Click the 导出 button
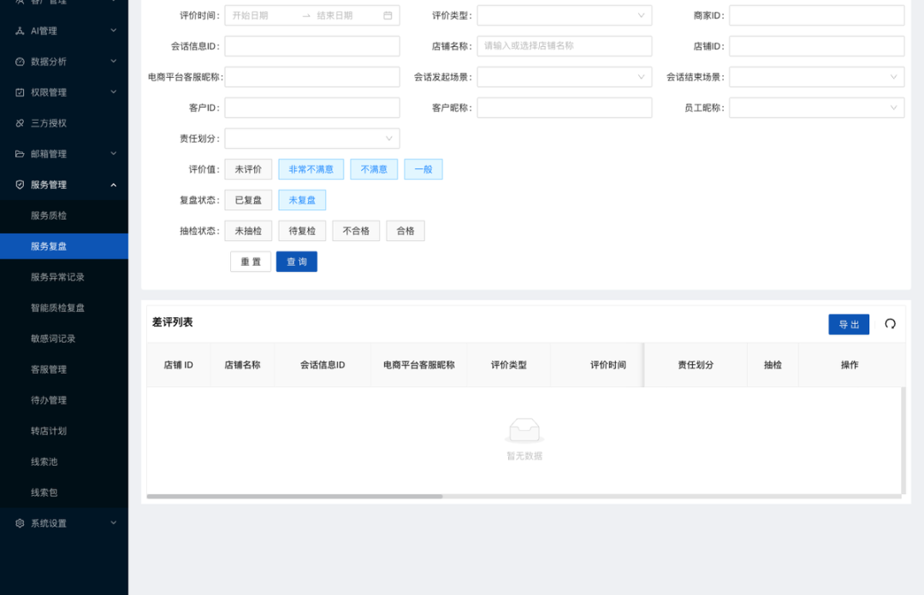 point(849,325)
